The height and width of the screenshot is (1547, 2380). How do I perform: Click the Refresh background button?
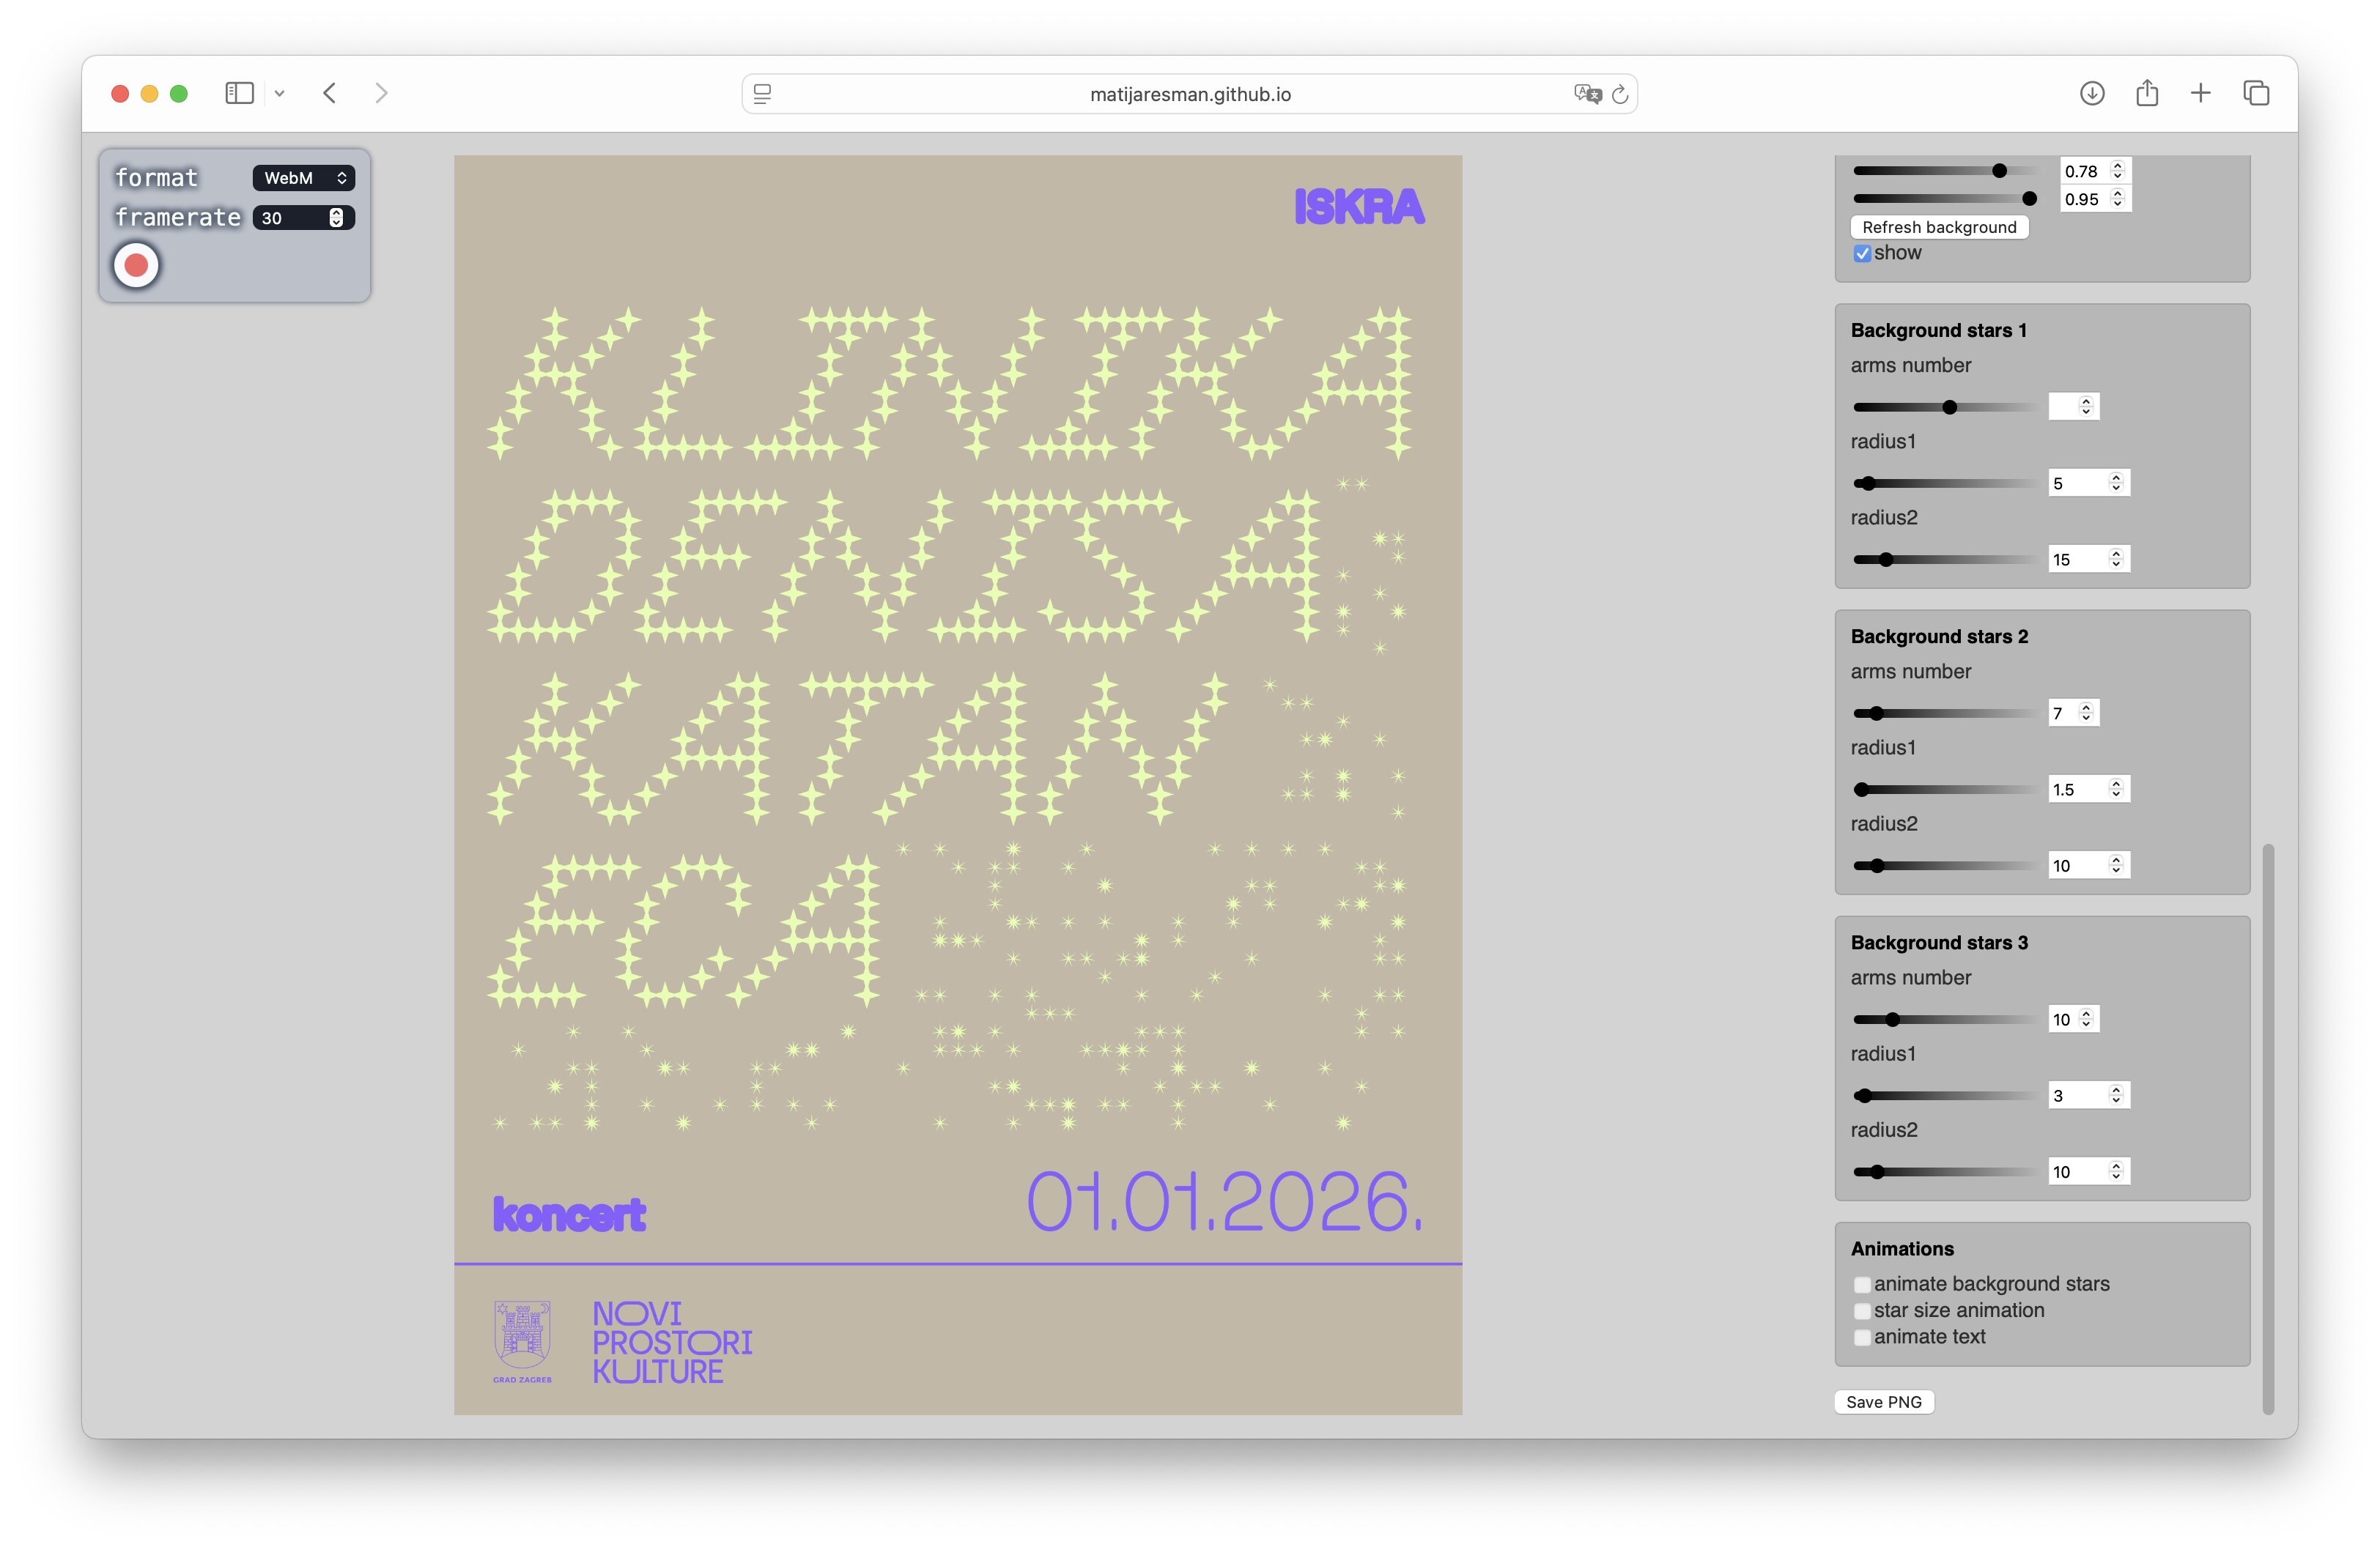1939,227
